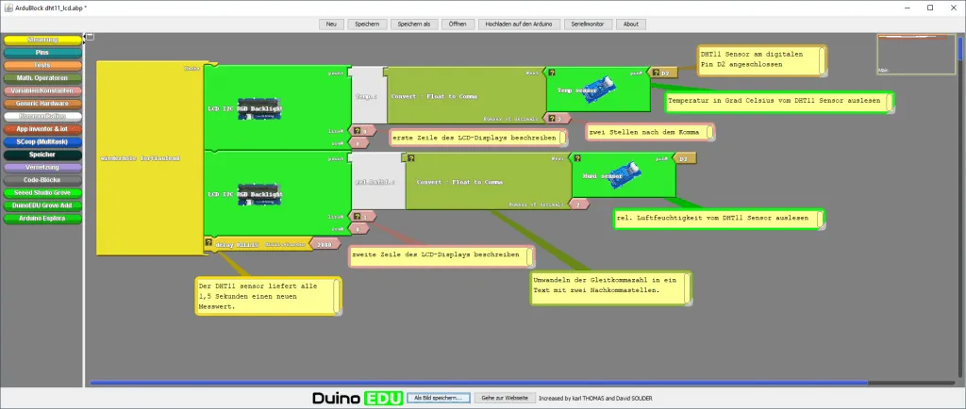
Task: Open the Pins block category
Action: click(x=42, y=53)
